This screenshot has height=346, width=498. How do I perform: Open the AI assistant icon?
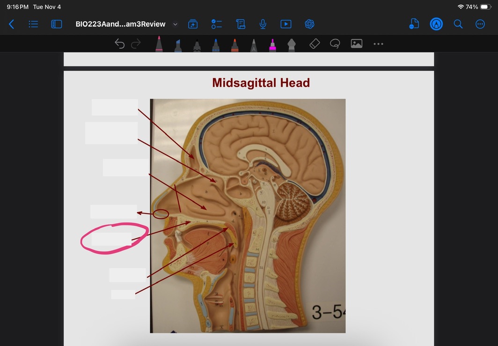pyautogui.click(x=309, y=24)
